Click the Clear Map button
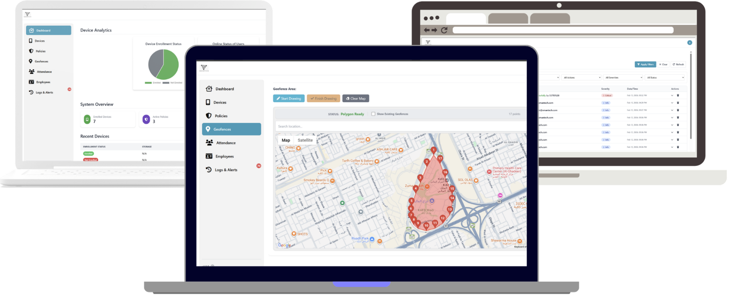 (356, 98)
